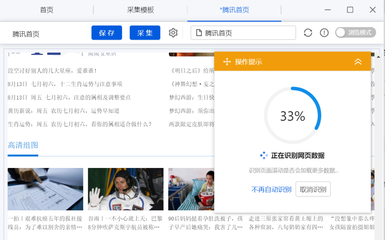Click 不再自动识别 link
The height and width of the screenshot is (240, 385).
[271, 189]
